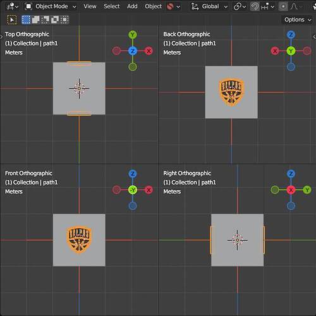The width and height of the screenshot is (316, 316).
Task: Click Meters label in Right Orthographic view
Action: coord(172,191)
